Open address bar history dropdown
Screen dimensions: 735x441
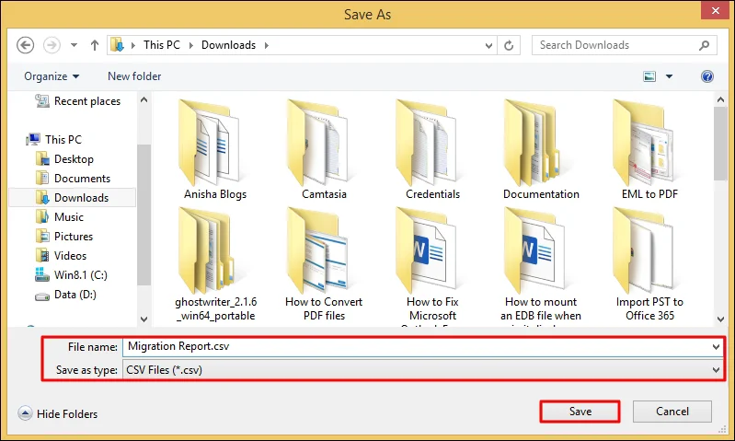[488, 45]
